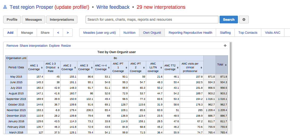Open the 29 new interpretations link
Image resolution: width=290 pixels, height=139 pixels.
[161, 7]
